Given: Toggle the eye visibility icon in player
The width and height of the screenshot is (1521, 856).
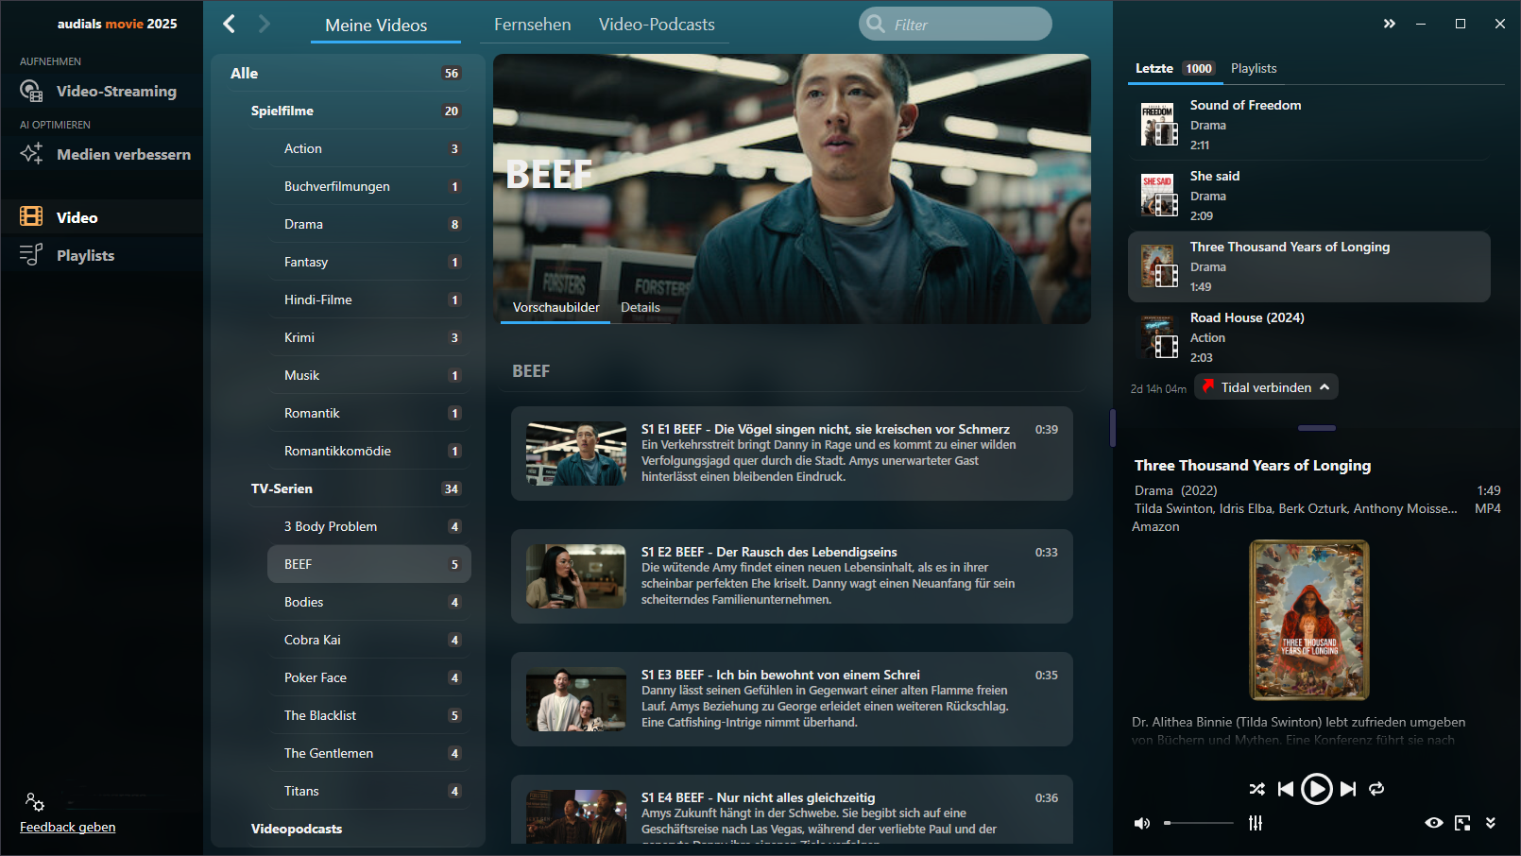Looking at the screenshot, I should click(x=1433, y=823).
